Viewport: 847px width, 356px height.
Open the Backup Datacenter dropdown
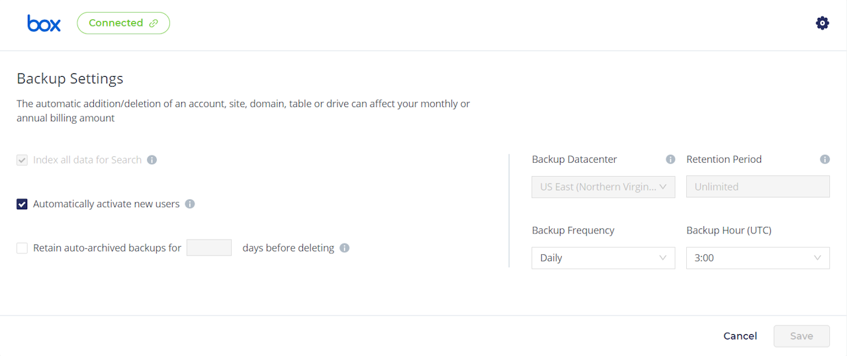603,187
